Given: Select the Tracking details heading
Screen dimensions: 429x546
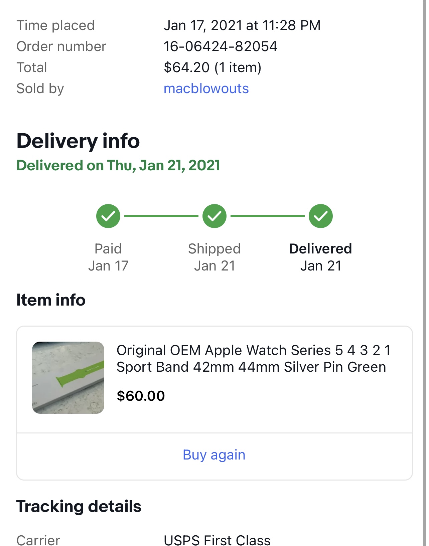Looking at the screenshot, I should pyautogui.click(x=79, y=506).
